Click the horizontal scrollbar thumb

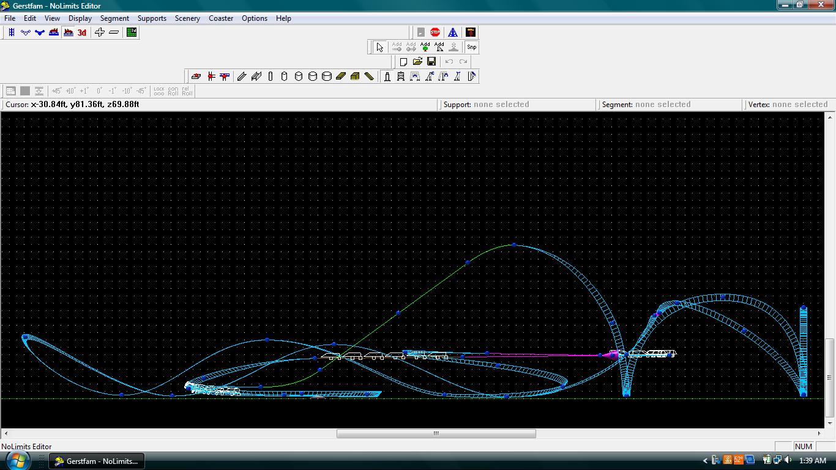click(436, 433)
